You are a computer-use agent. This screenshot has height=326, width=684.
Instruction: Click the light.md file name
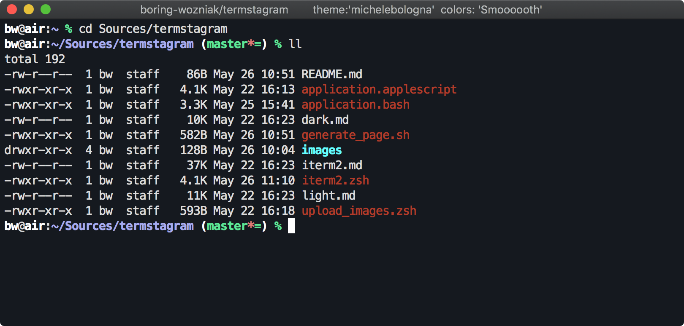click(x=328, y=196)
